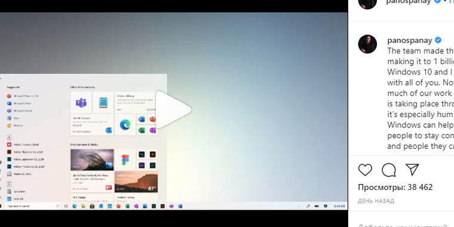The width and height of the screenshot is (454, 227).
Task: Click the Просмотры: 38 462 view count
Action: 395,188
